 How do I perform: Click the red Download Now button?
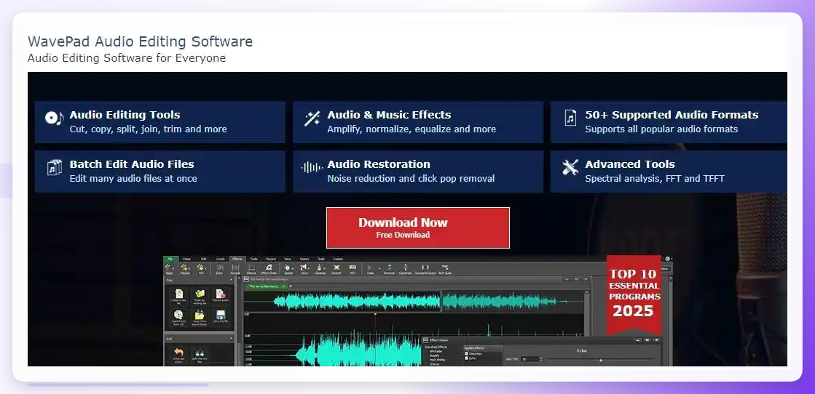(x=418, y=228)
